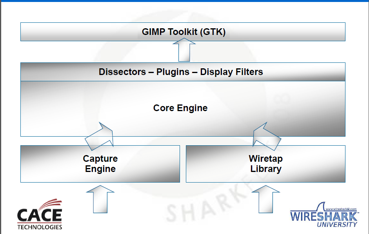
Task: Select the Capture Engine box
Action: (100, 164)
